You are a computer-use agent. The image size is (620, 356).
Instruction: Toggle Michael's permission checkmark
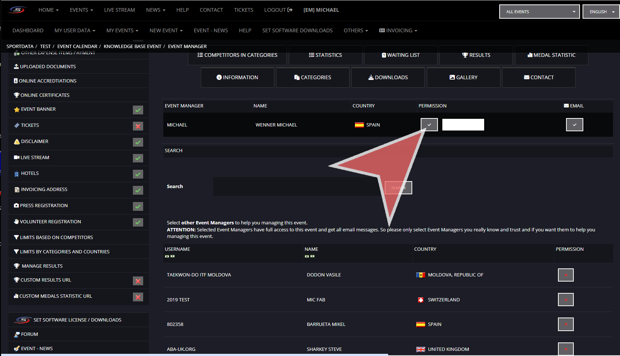(429, 125)
